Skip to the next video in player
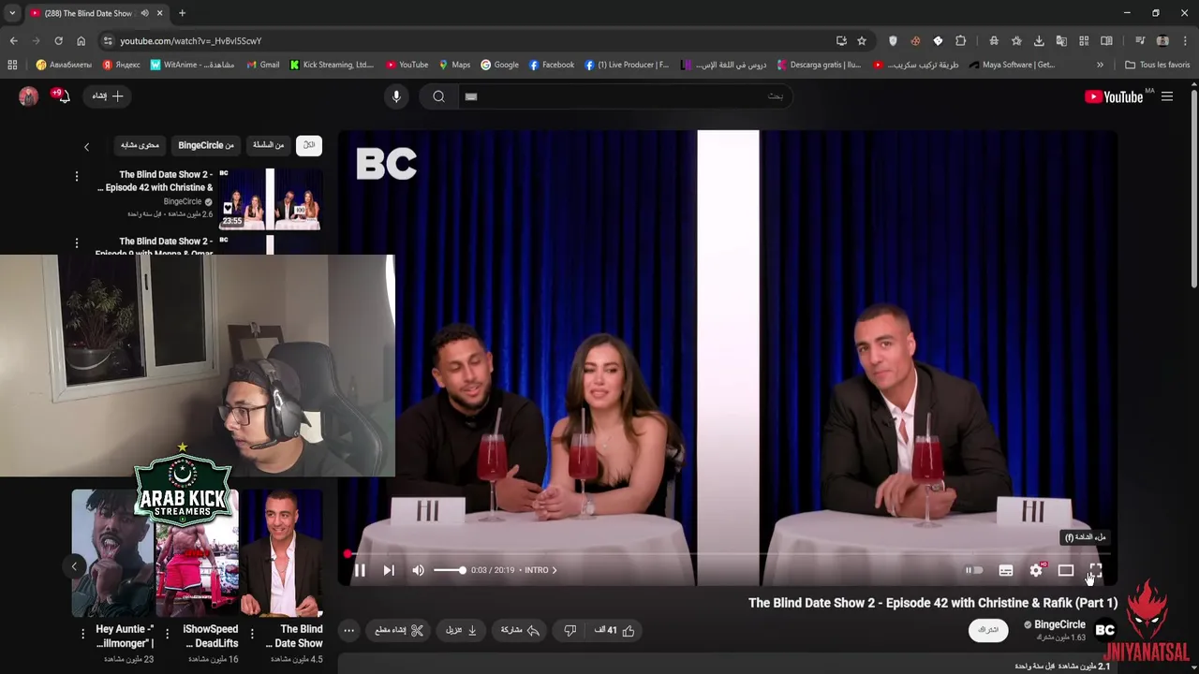The height and width of the screenshot is (674, 1199). (389, 570)
